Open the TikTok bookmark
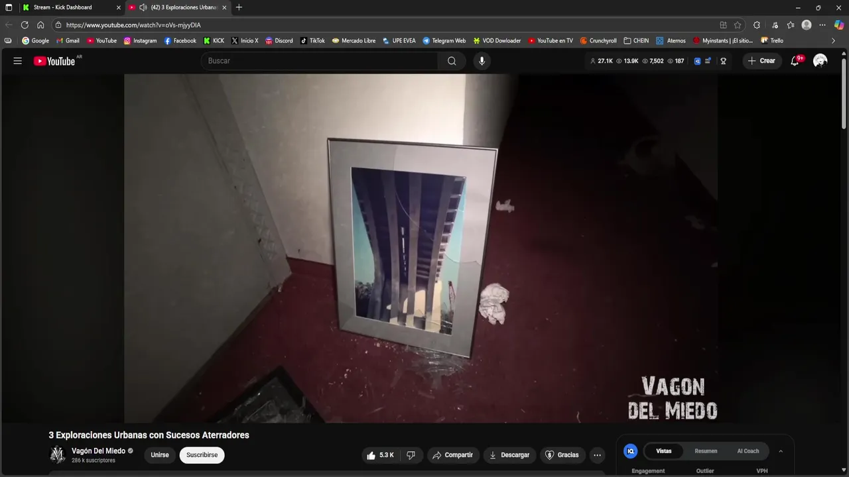Image resolution: width=849 pixels, height=477 pixels. 312,40
